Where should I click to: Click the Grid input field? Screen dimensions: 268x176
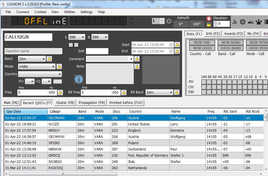point(97,51)
